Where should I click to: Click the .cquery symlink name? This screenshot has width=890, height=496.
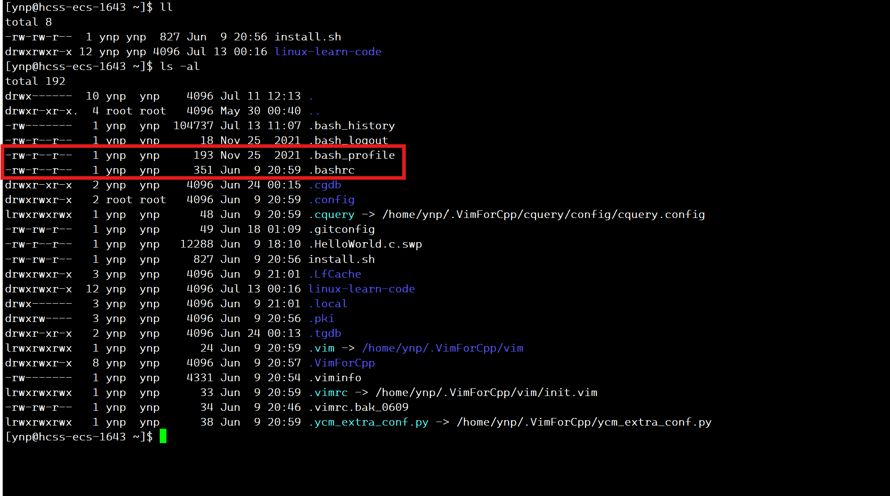332,215
